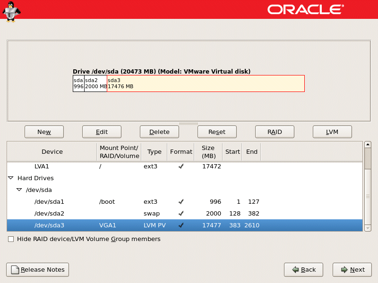Enable Hide RAID device/LVM Volume Group members
This screenshot has height=283, width=378.
[11, 239]
